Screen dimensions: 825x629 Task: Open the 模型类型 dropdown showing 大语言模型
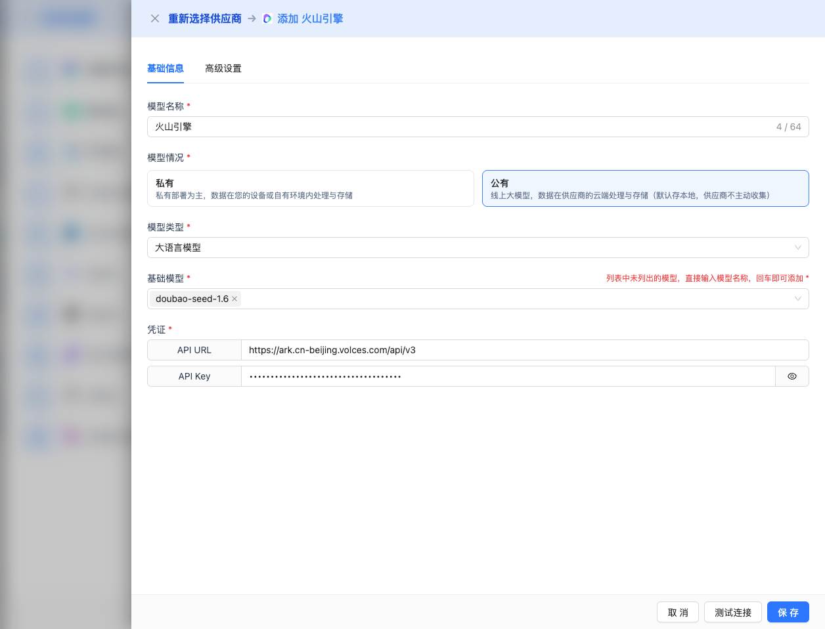point(478,248)
